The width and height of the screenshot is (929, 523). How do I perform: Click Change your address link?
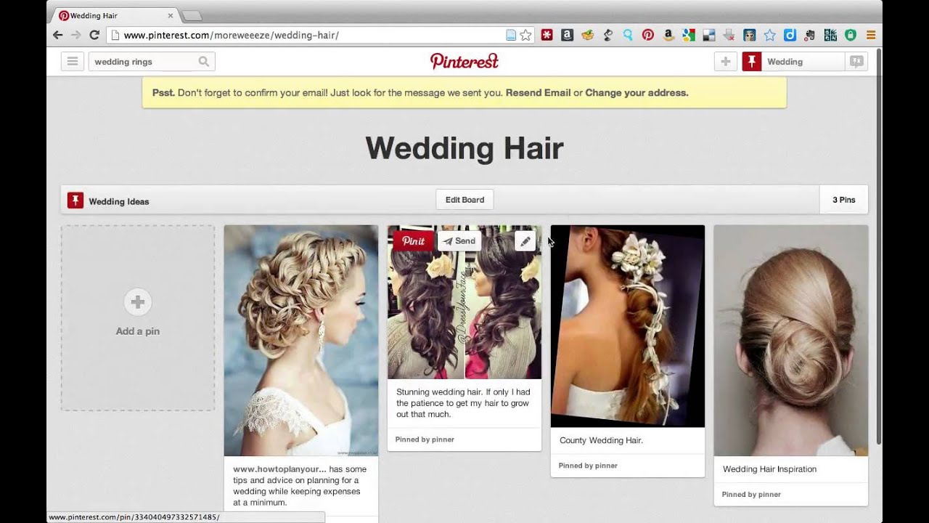[637, 93]
